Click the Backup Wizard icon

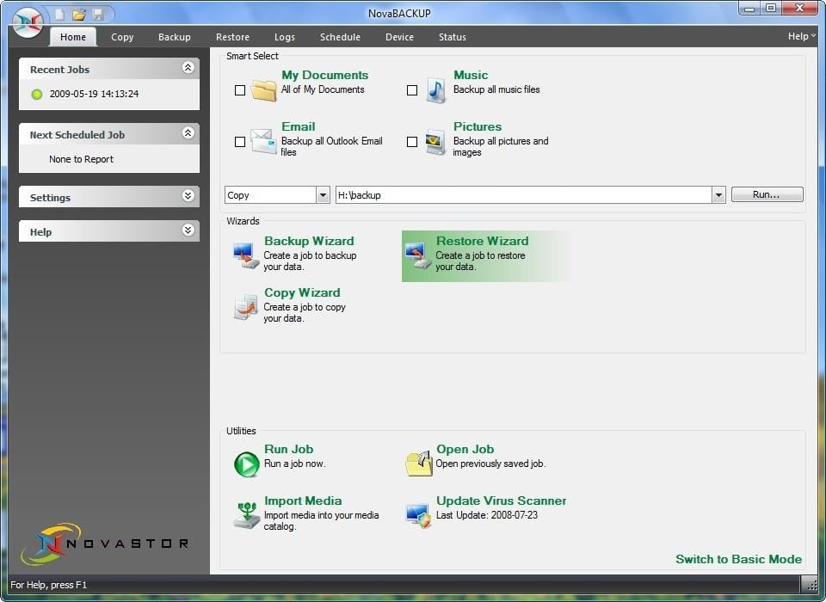point(246,255)
